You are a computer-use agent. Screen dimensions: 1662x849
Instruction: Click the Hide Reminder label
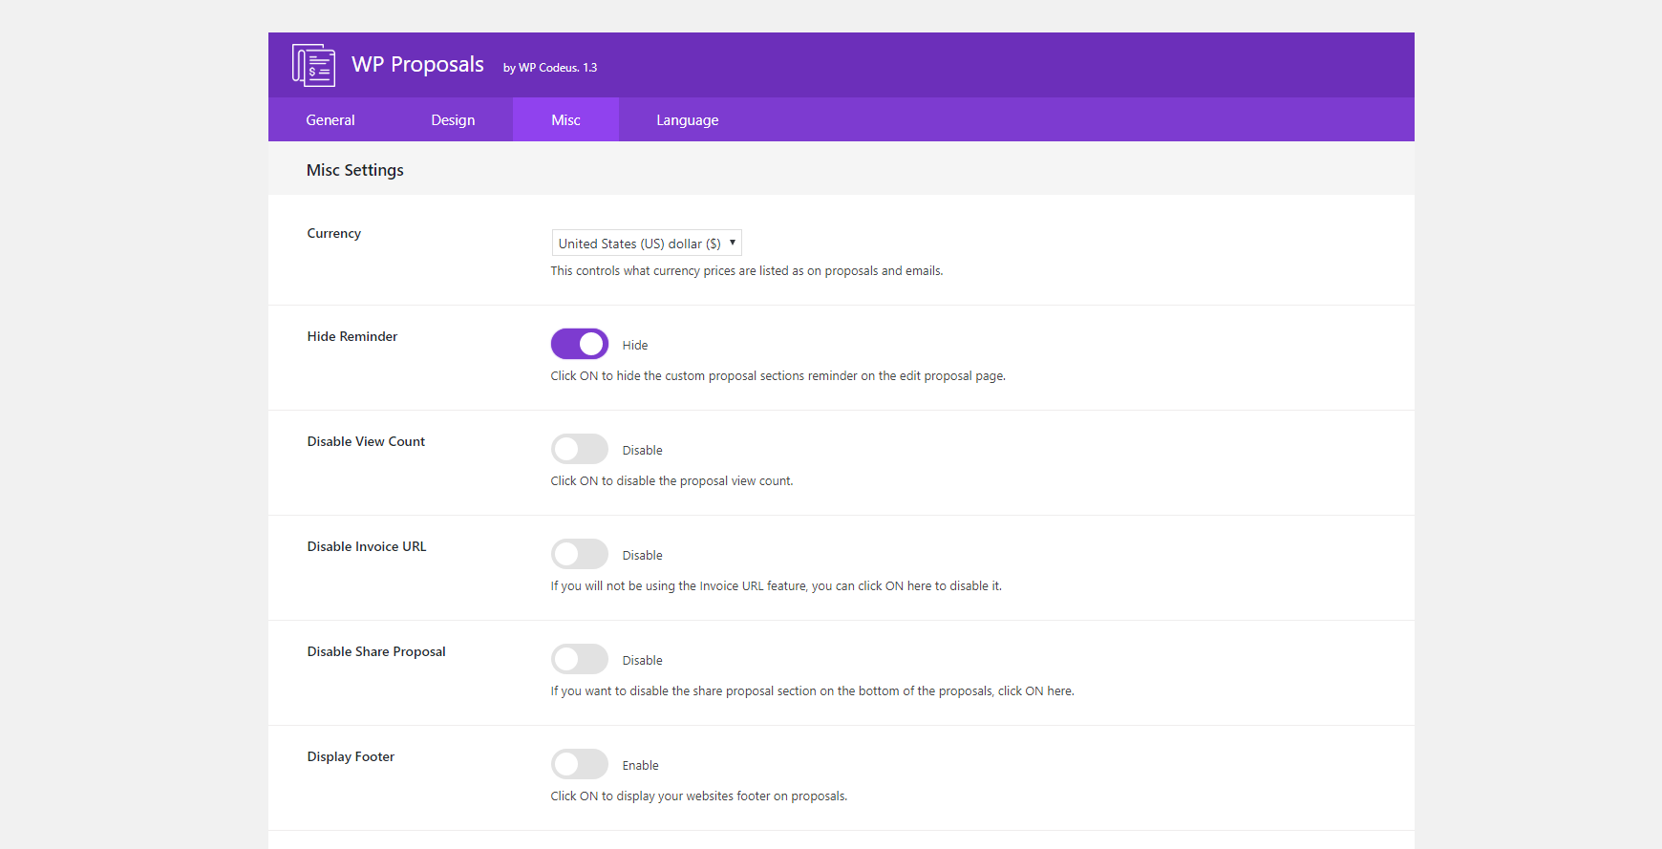tap(352, 336)
